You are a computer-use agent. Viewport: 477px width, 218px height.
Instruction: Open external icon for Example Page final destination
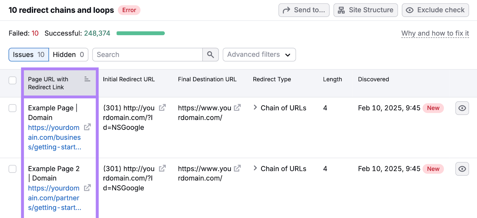(237, 108)
